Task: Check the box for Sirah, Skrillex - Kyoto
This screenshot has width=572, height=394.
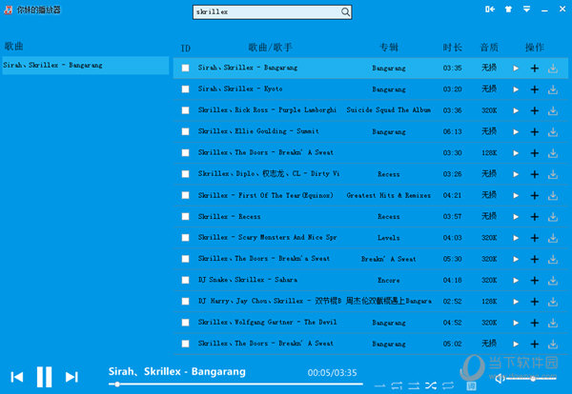Action: tap(185, 89)
